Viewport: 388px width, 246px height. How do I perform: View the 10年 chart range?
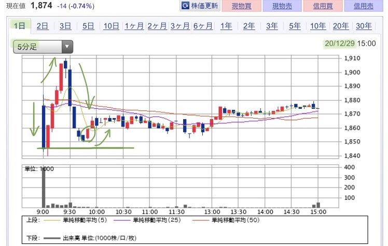point(318,26)
